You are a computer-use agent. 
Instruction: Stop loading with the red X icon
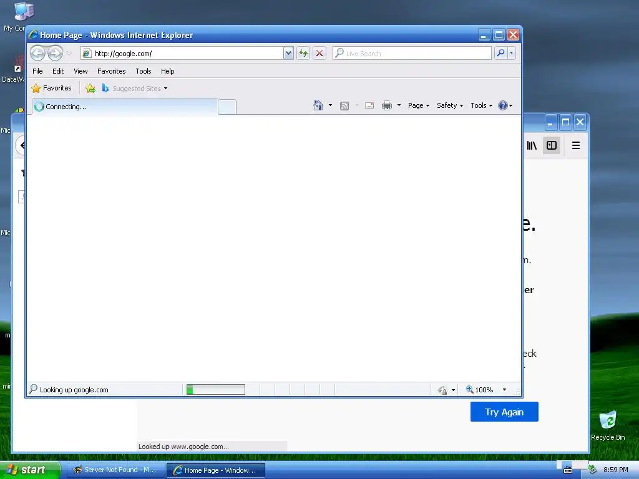[319, 53]
